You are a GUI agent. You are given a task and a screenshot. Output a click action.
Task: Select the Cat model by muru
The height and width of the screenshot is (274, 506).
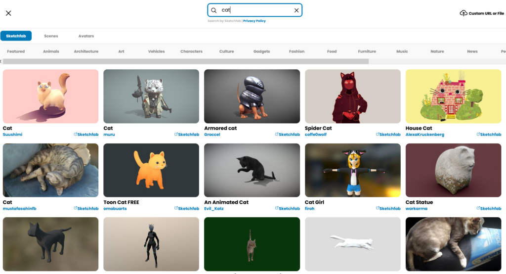click(151, 96)
